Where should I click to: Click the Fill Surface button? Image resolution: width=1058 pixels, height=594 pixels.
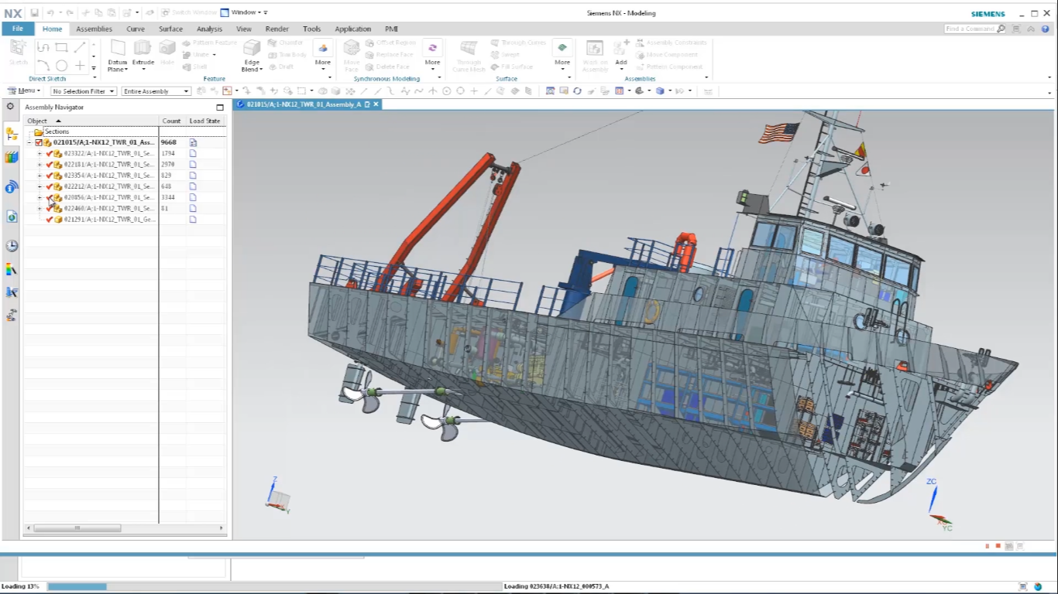point(511,67)
